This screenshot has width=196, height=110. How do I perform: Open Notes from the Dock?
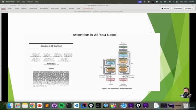tap(25, 105)
